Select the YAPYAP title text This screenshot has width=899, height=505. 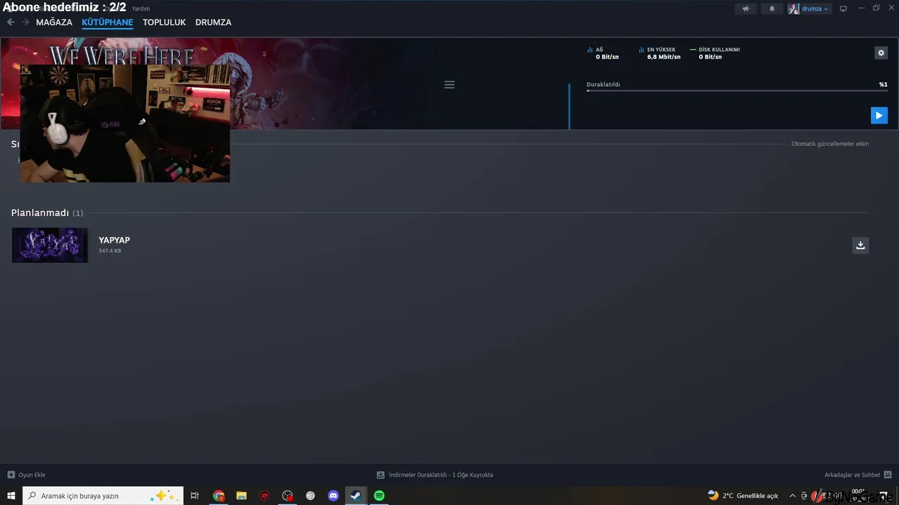(x=114, y=240)
